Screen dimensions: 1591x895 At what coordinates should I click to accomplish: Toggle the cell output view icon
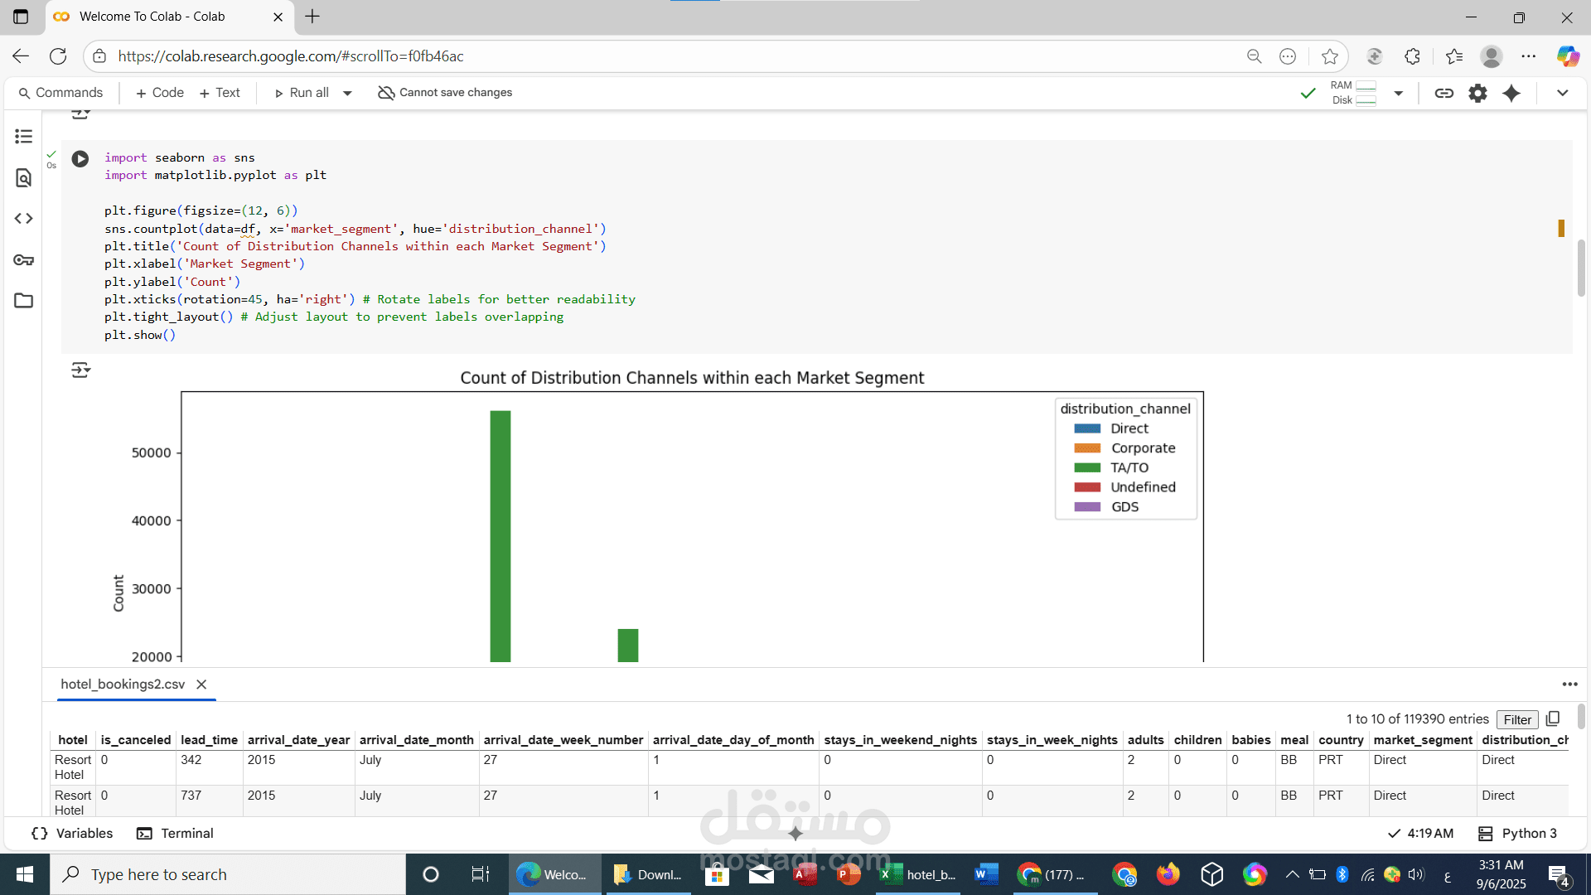pyautogui.click(x=80, y=370)
